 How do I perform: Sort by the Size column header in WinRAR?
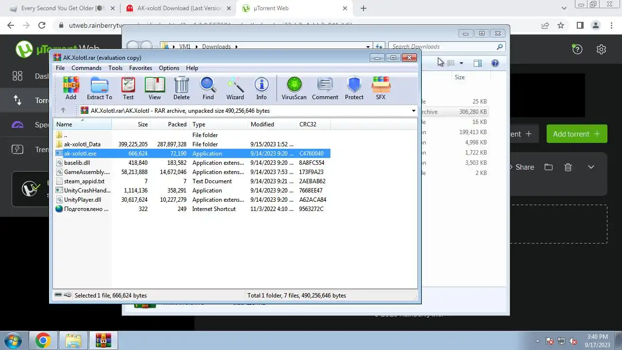131,124
